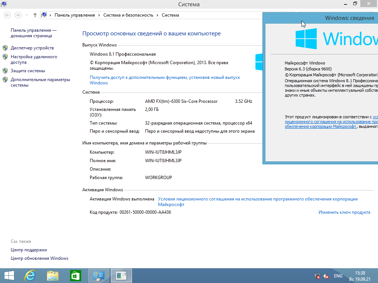Click the Windows 8.1 Профессиональная edition text

point(123,54)
